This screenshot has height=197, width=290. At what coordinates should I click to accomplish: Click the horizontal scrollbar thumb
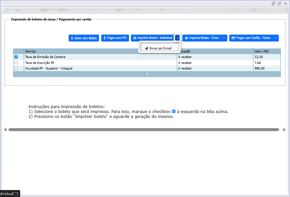(144, 129)
